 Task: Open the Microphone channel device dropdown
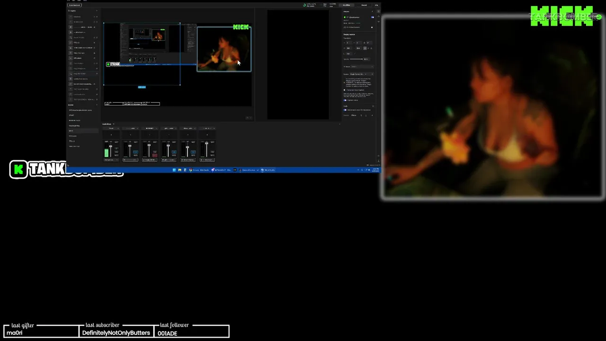pyautogui.click(x=111, y=160)
